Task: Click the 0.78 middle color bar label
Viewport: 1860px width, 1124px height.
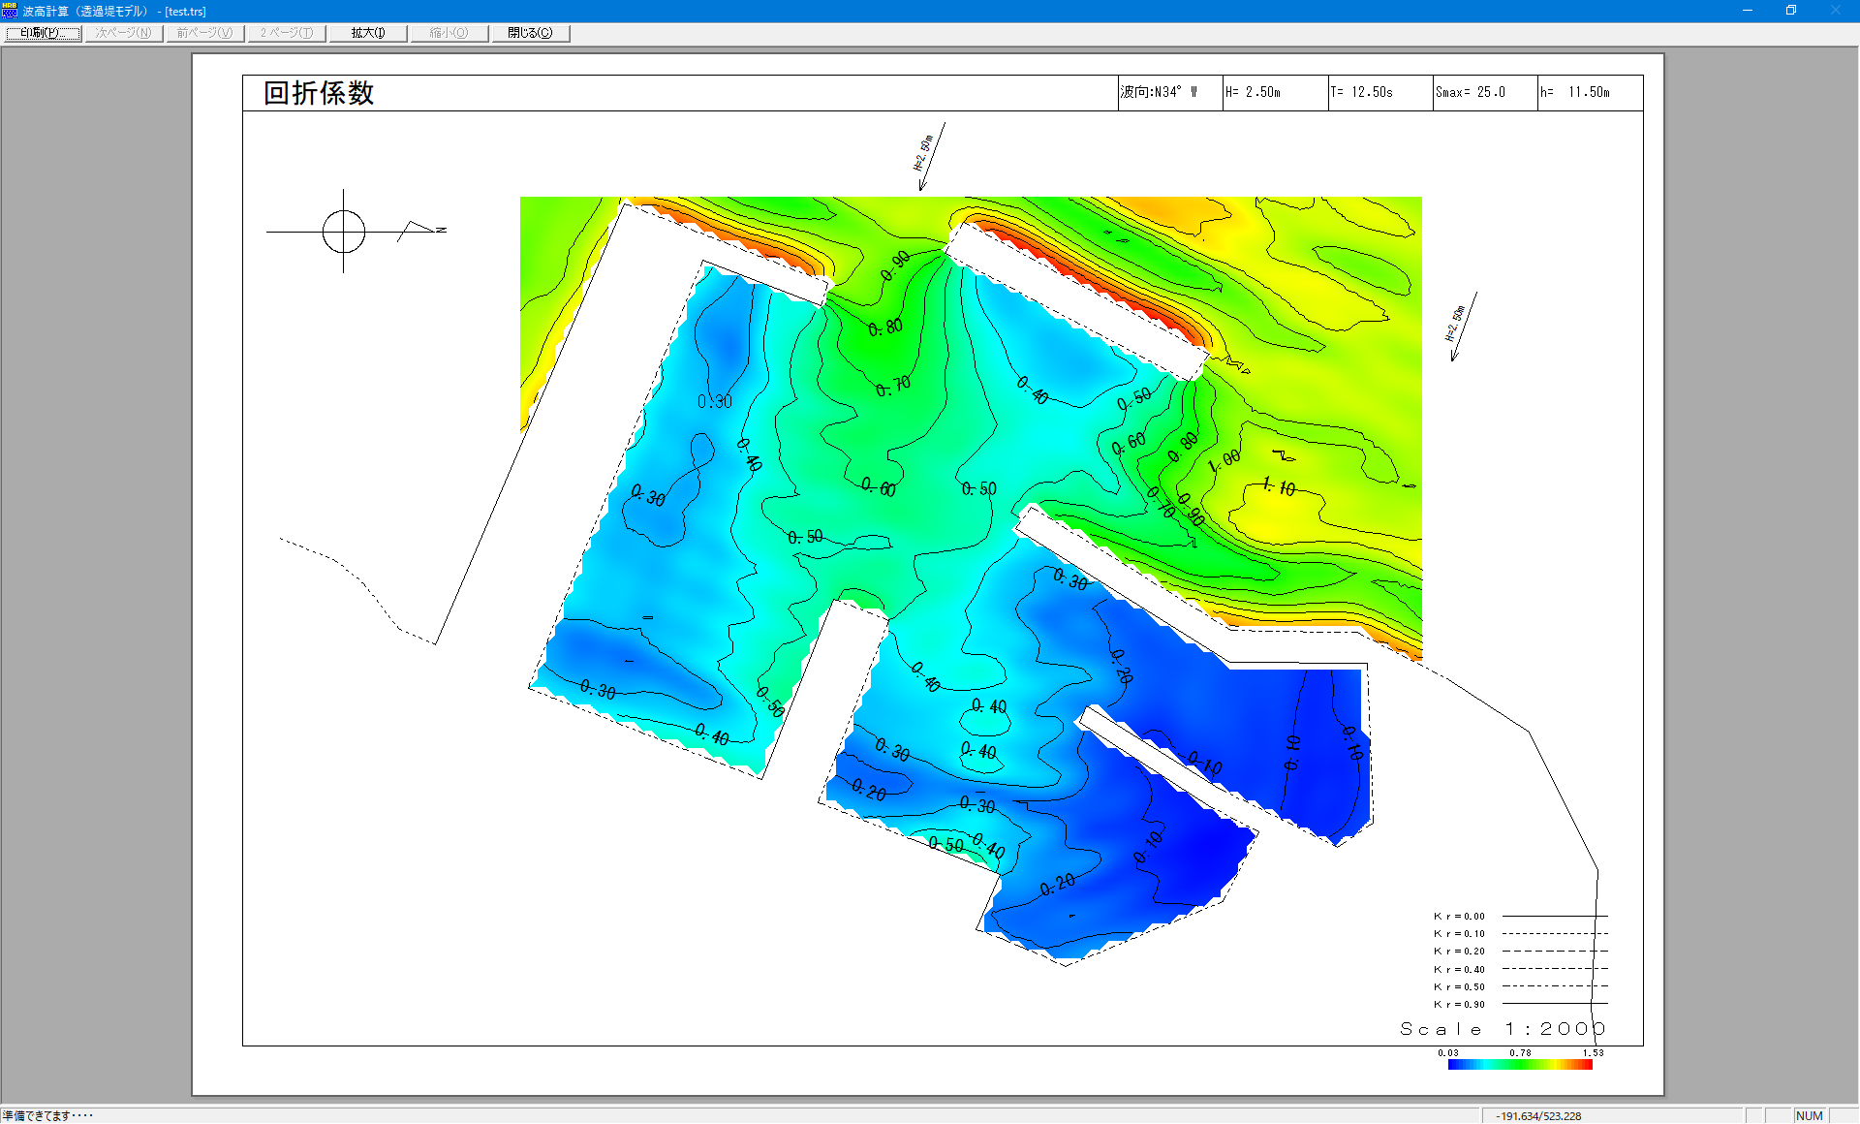Action: tap(1520, 1052)
